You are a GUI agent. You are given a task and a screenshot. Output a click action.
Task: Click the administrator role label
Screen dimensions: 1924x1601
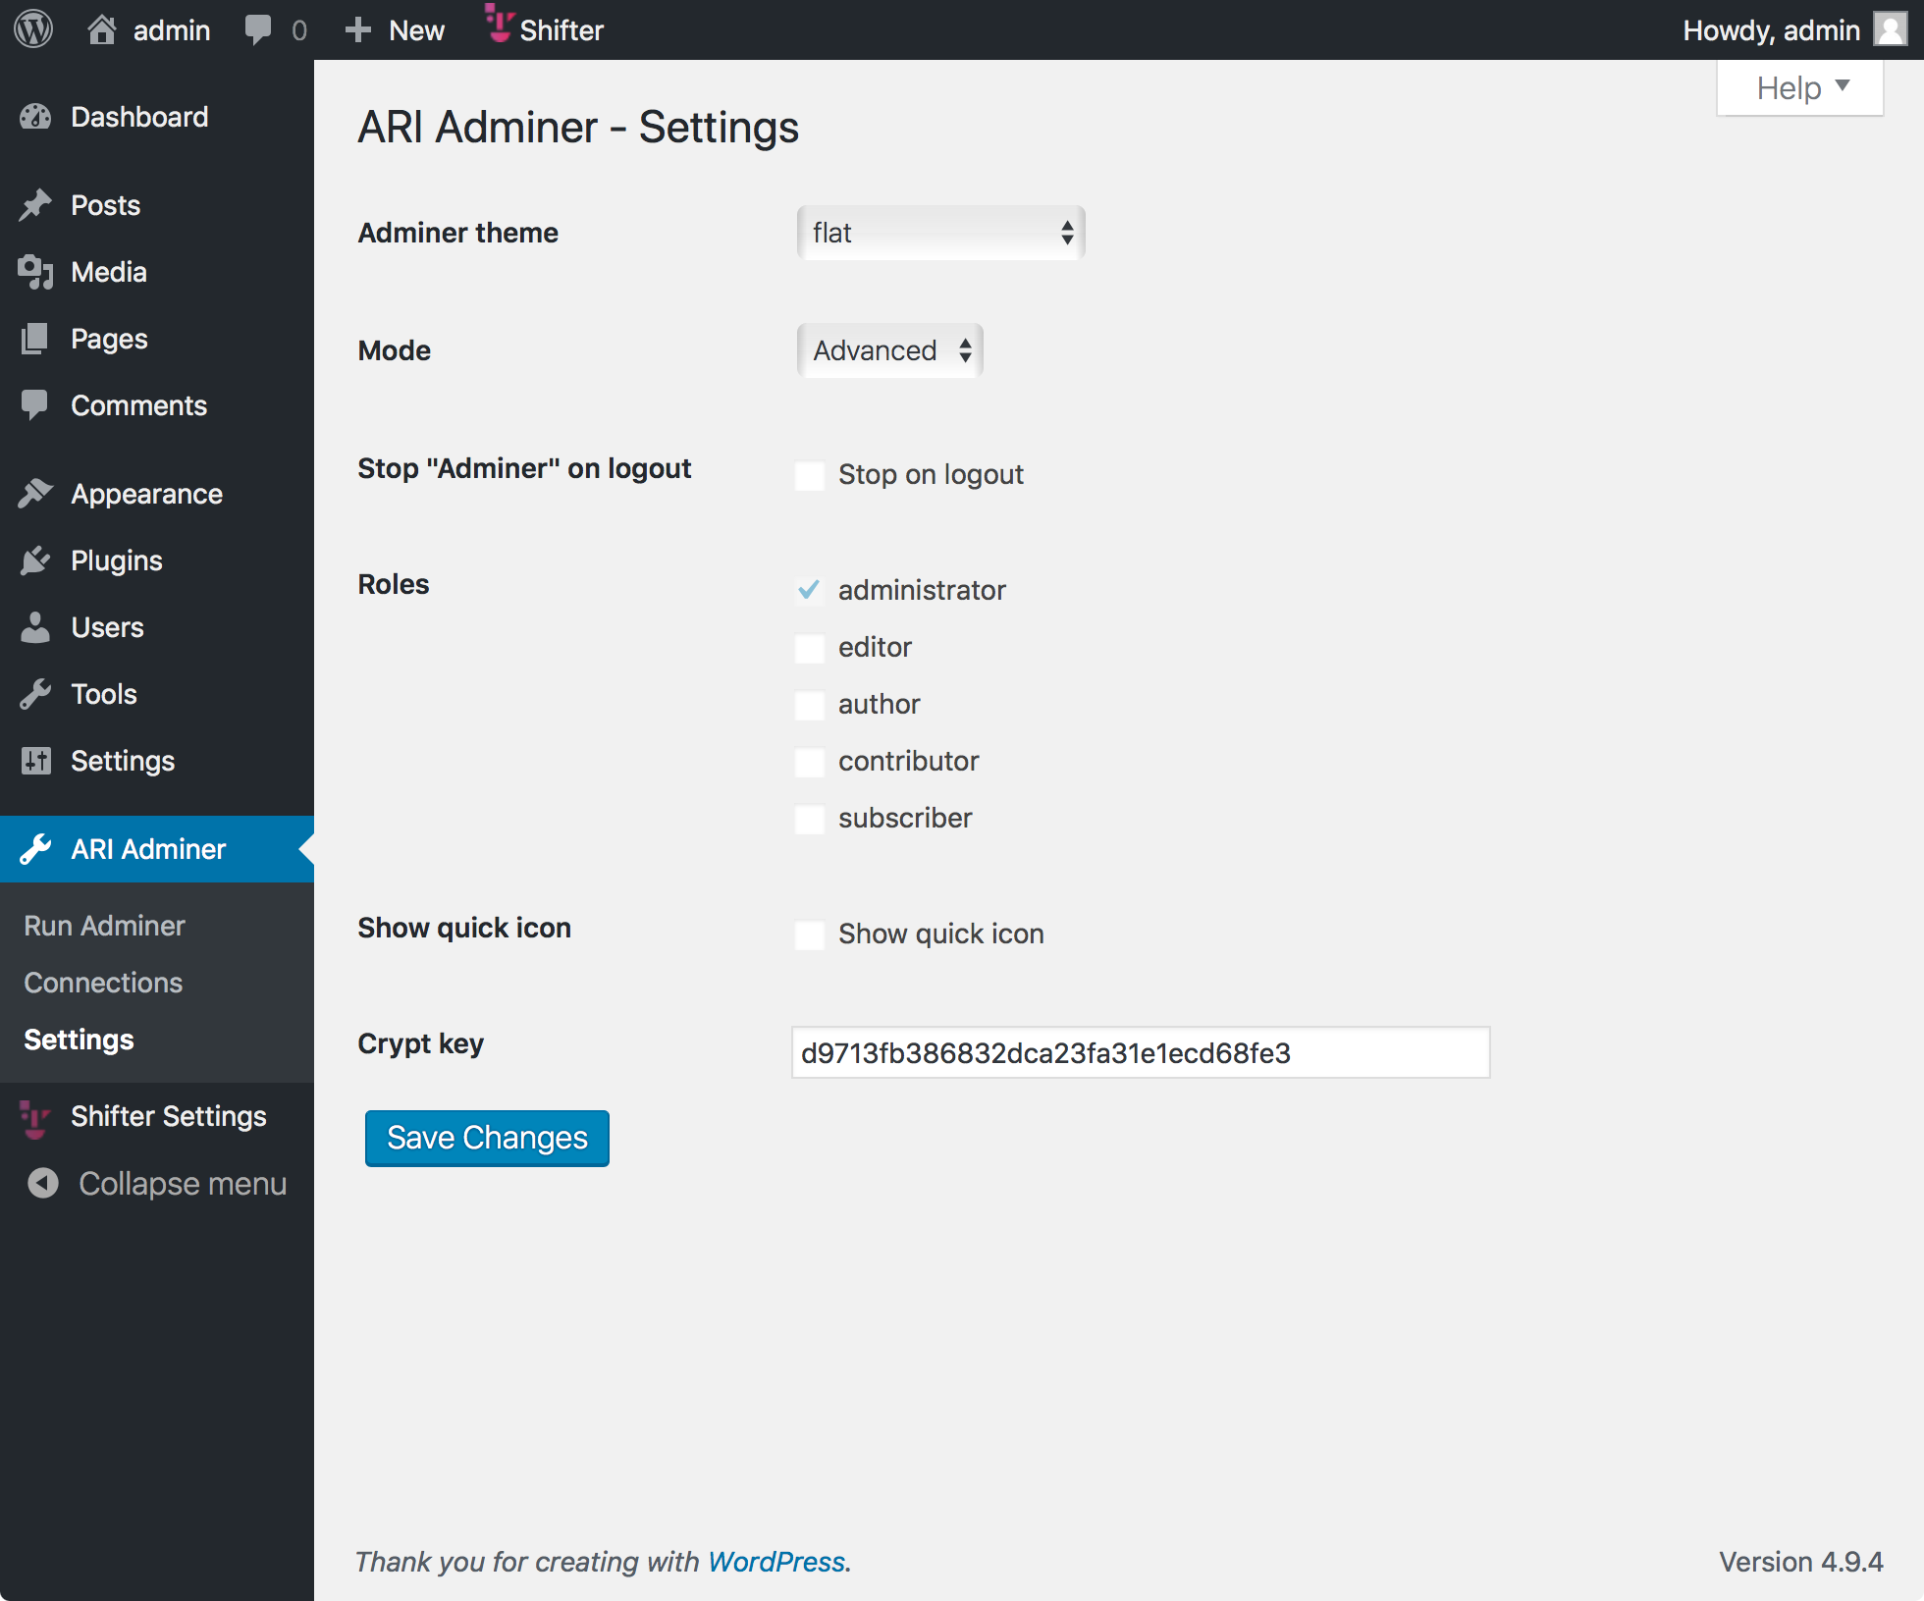922,590
